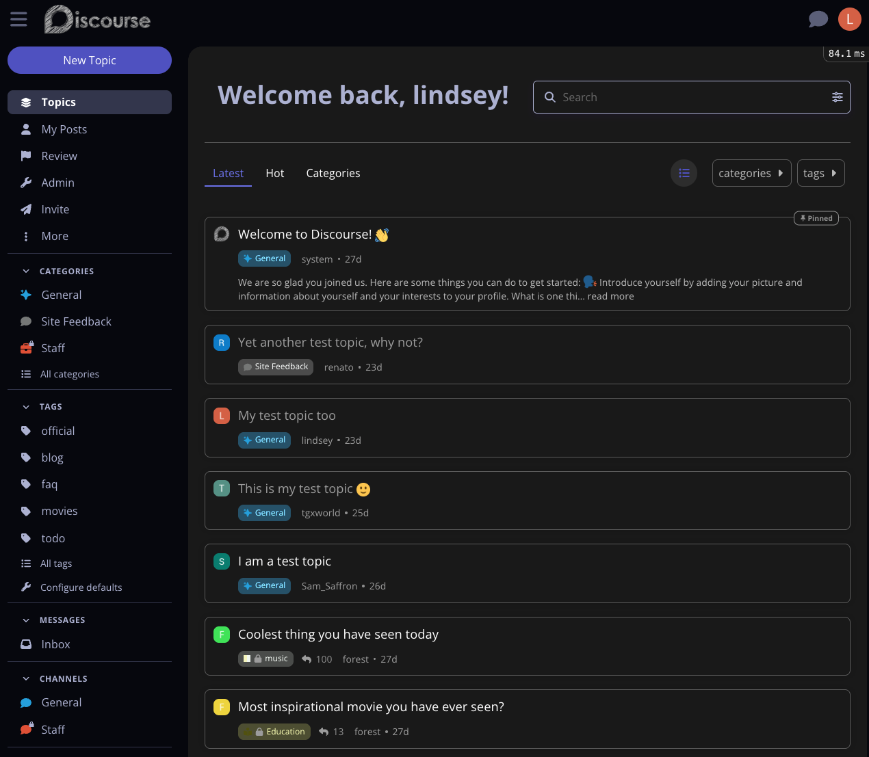Click the Discourse logo

click(x=97, y=19)
